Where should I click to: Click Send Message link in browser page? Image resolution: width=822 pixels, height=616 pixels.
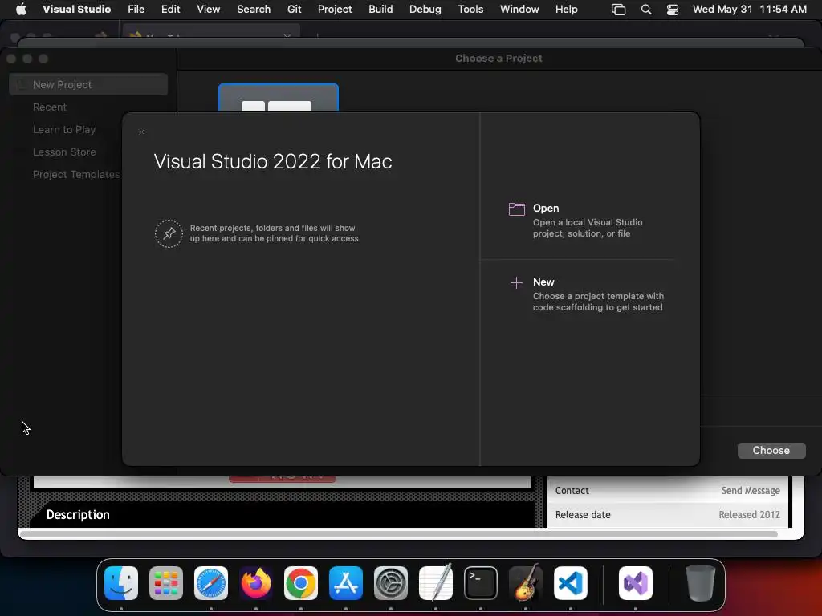click(x=751, y=490)
